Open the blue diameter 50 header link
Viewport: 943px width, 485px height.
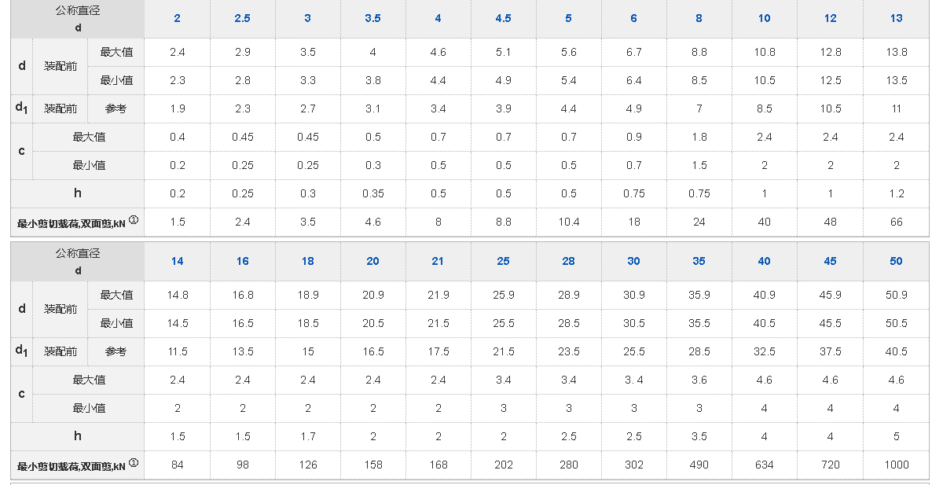(896, 261)
